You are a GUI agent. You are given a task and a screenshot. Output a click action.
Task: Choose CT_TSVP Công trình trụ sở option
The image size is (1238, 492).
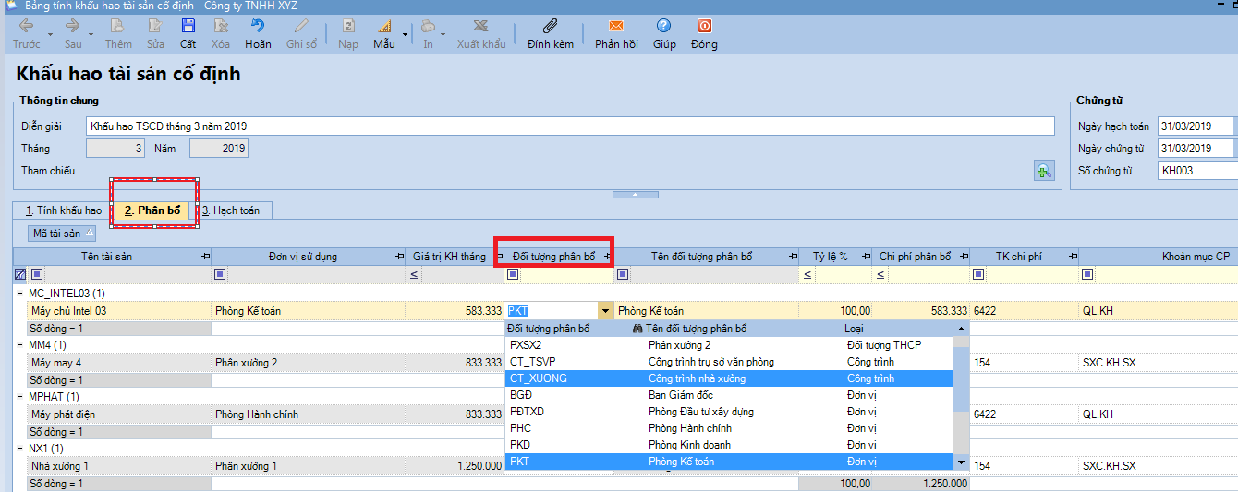pyautogui.click(x=730, y=362)
